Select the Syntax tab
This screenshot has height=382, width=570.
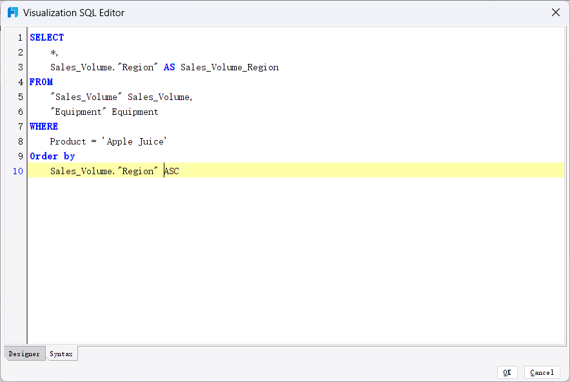pyautogui.click(x=61, y=354)
